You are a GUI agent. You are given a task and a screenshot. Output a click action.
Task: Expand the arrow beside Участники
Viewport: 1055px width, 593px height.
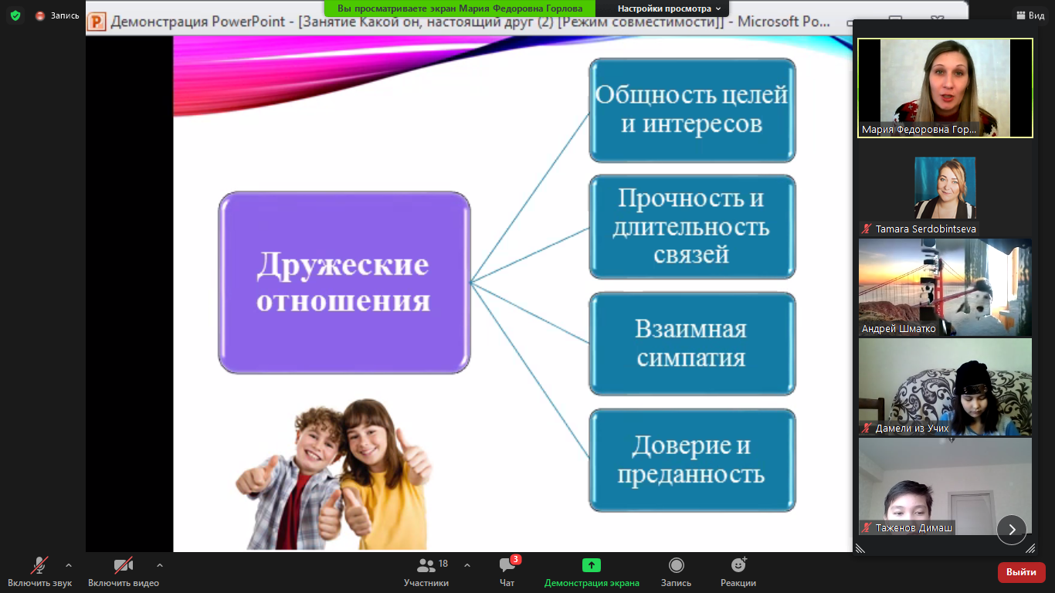pos(467,565)
